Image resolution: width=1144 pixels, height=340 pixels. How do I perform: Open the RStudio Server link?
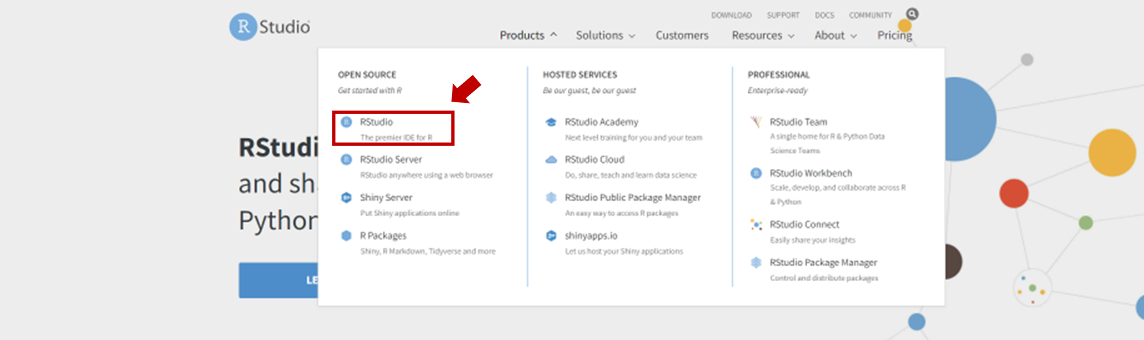(391, 160)
